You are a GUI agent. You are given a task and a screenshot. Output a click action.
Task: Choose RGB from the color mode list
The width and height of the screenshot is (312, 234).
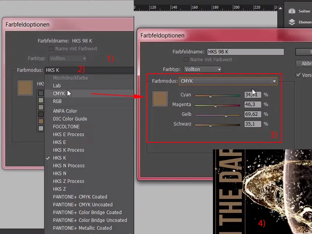[x=57, y=101]
